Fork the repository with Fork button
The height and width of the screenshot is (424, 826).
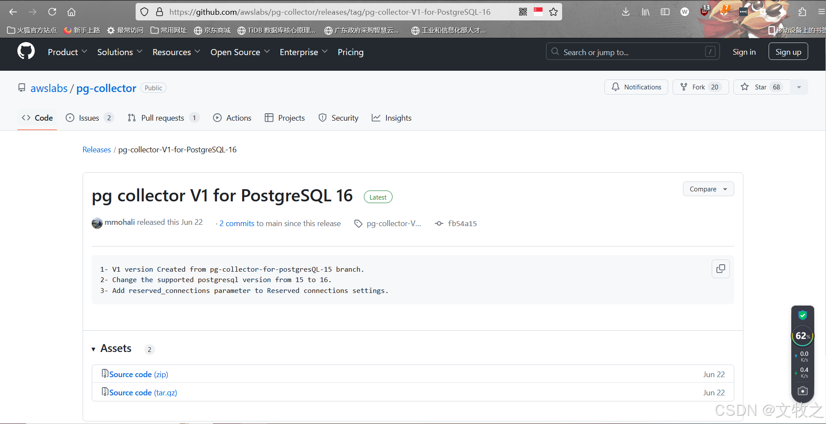(x=700, y=87)
